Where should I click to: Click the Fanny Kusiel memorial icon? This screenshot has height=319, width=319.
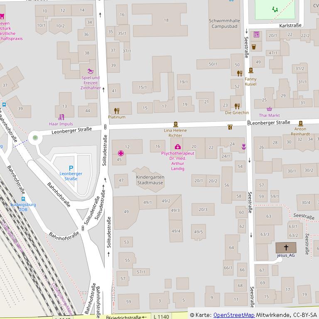[250, 71]
